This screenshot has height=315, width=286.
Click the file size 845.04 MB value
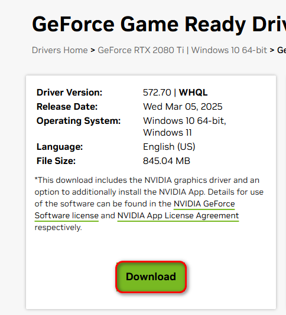(x=167, y=161)
